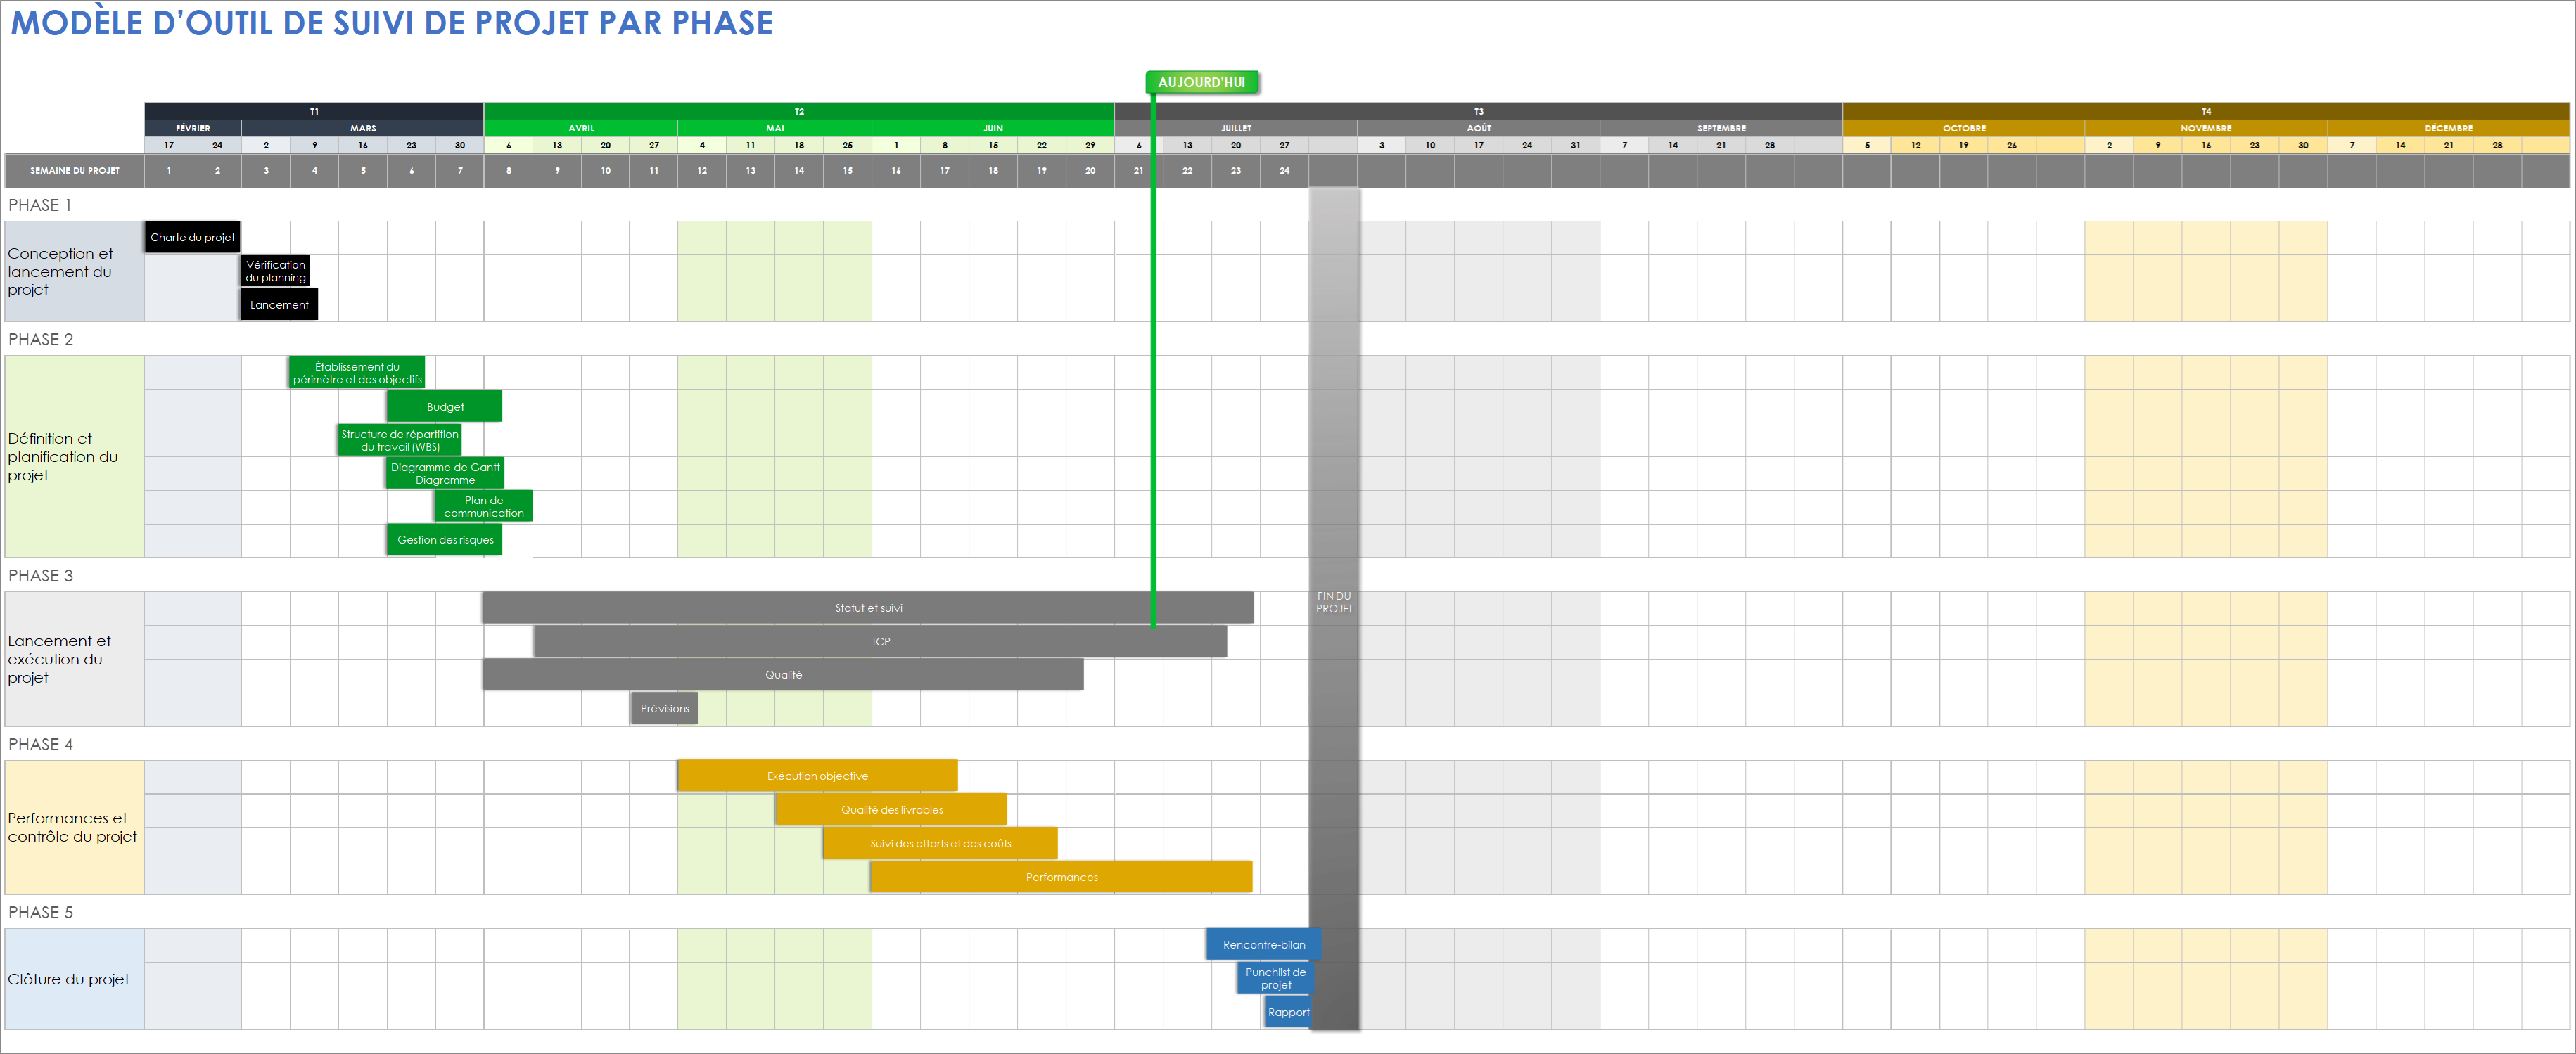Click the AUJOURD'HUI marker label
This screenshot has height=1054, width=2576.
click(1201, 82)
